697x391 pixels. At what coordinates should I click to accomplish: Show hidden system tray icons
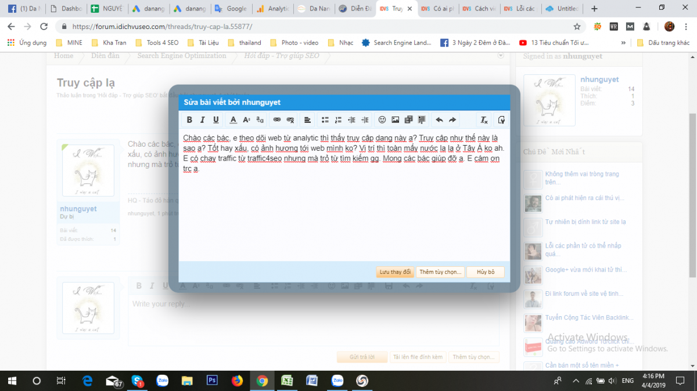(576, 381)
